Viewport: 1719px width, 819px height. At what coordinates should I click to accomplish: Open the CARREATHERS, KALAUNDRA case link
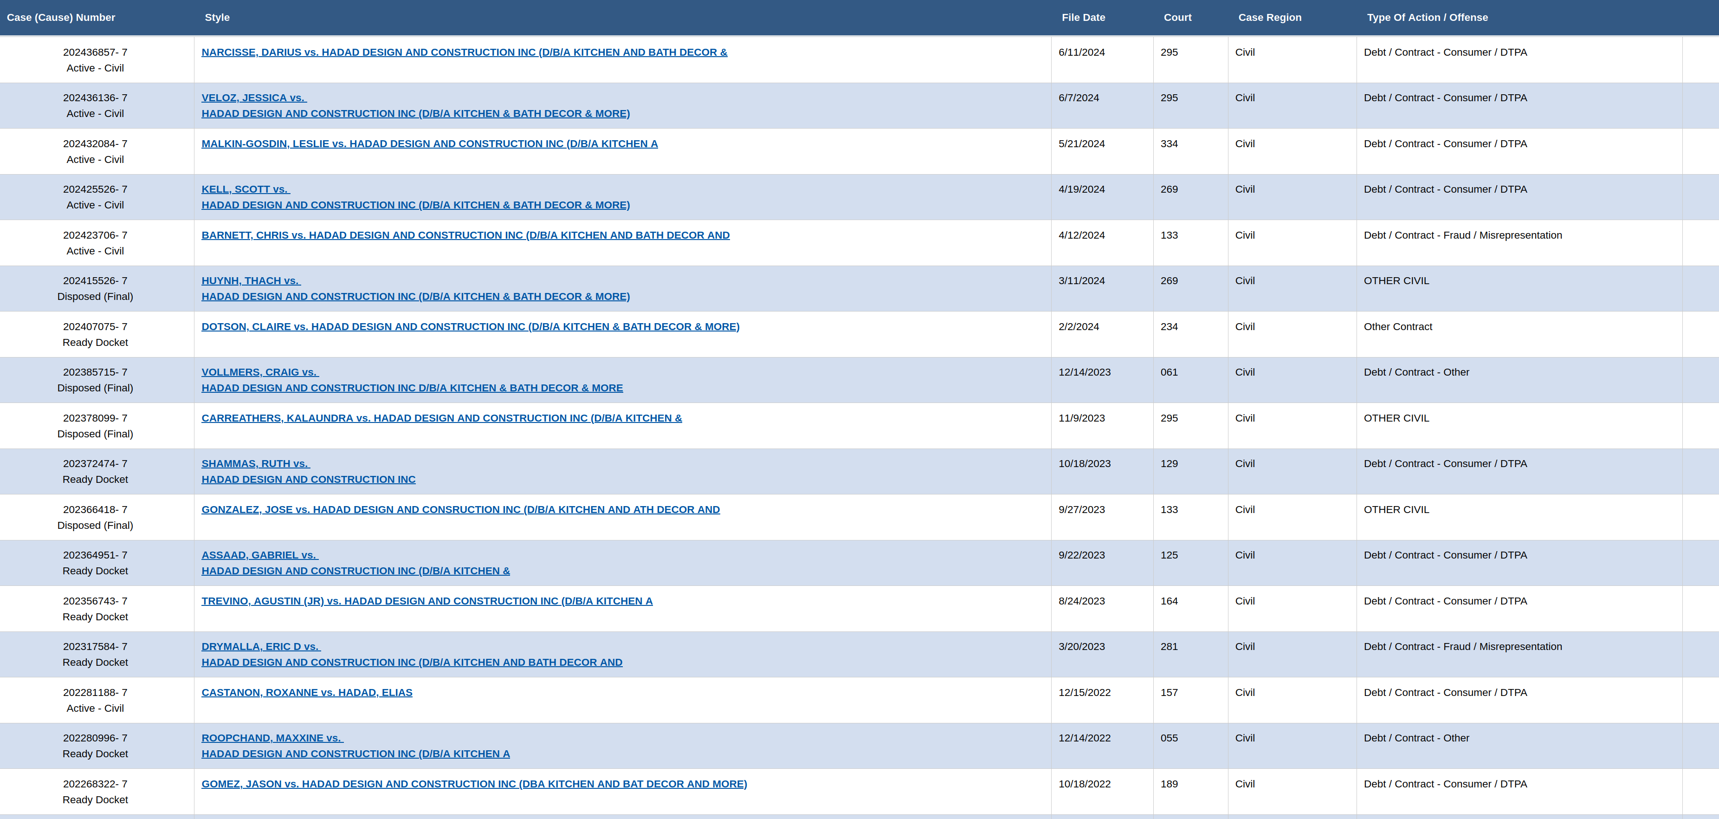[442, 418]
